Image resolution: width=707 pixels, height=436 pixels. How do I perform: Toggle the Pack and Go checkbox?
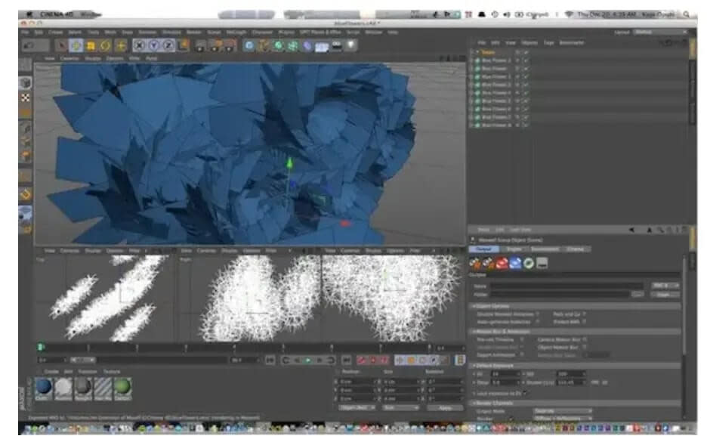click(x=584, y=314)
